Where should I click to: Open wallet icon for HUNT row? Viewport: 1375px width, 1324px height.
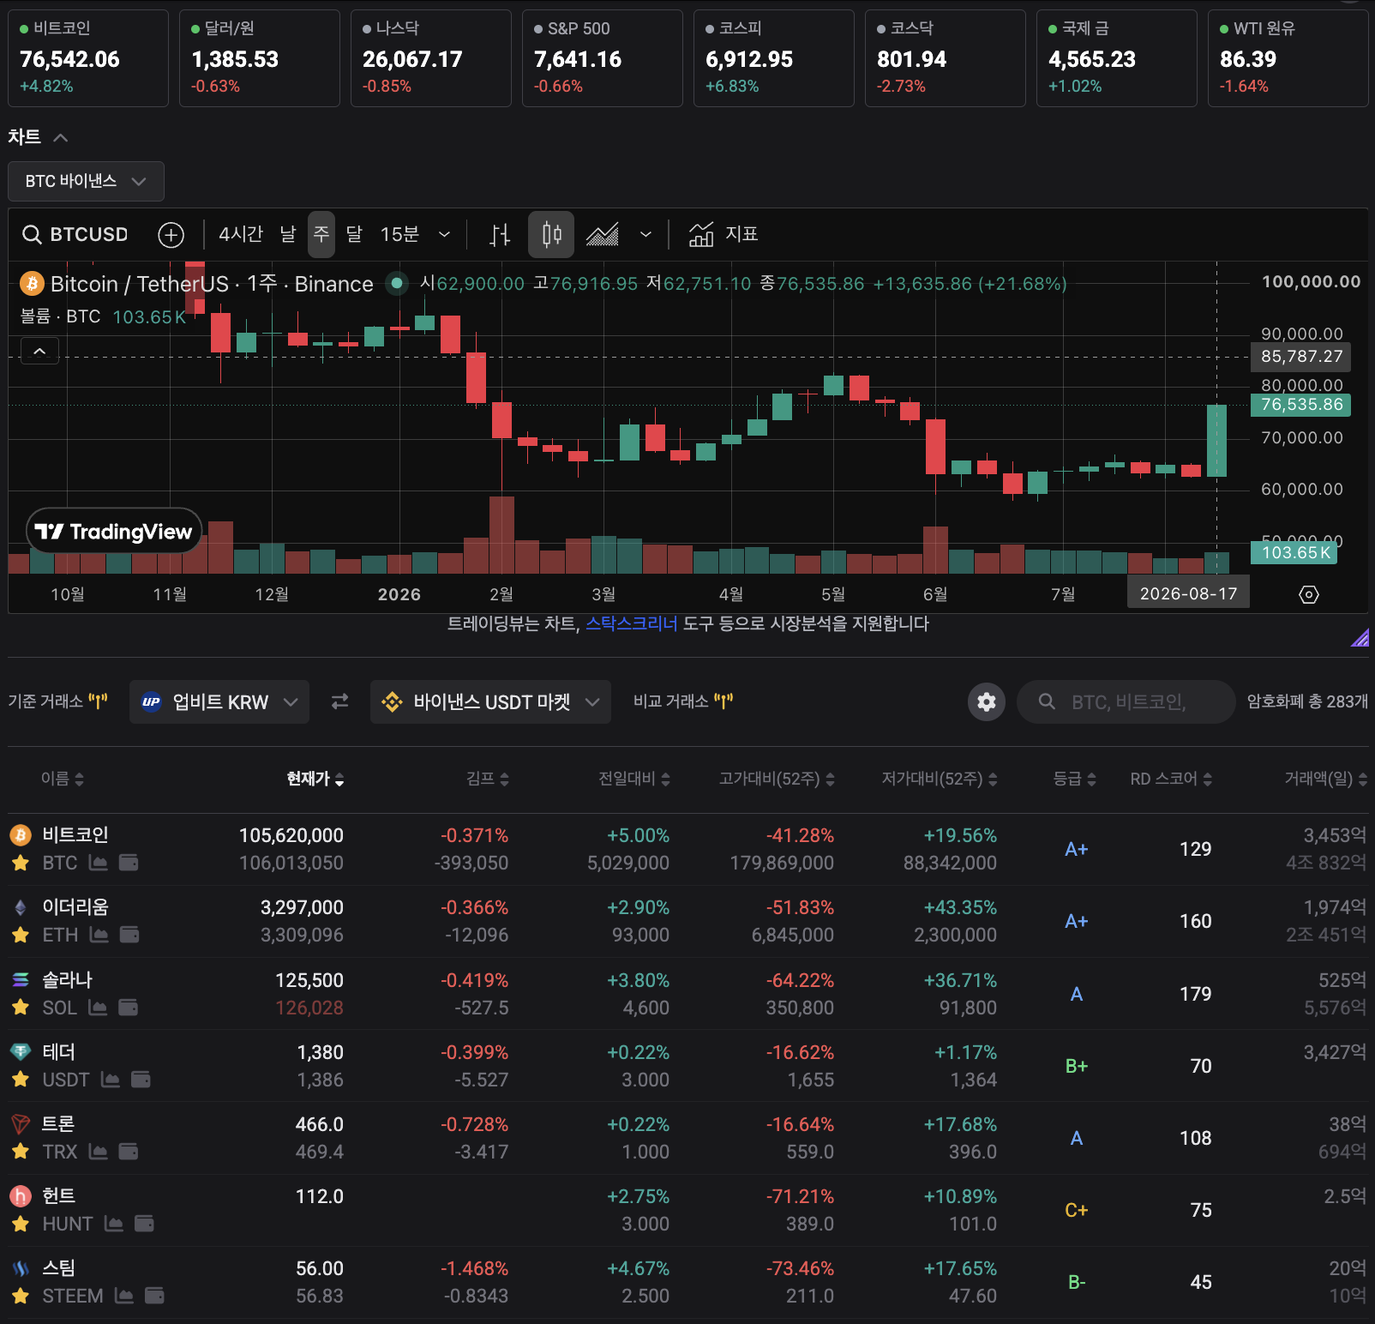point(144,1223)
